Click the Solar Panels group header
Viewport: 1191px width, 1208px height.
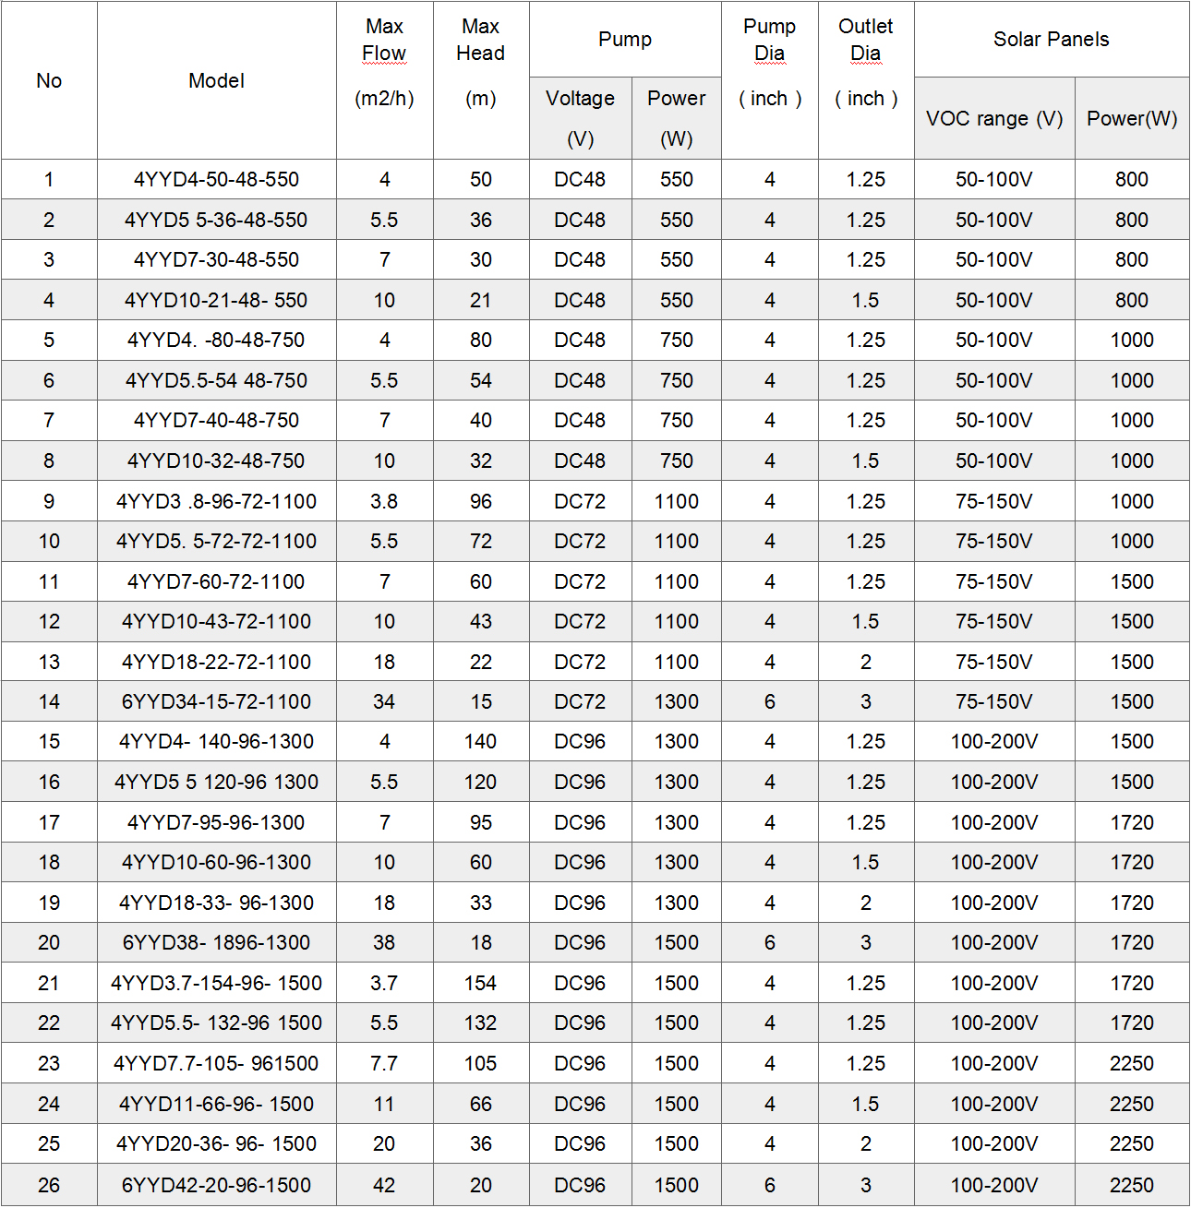1051,39
